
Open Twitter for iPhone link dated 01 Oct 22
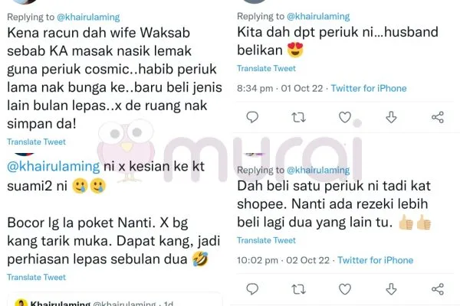tap(369, 88)
